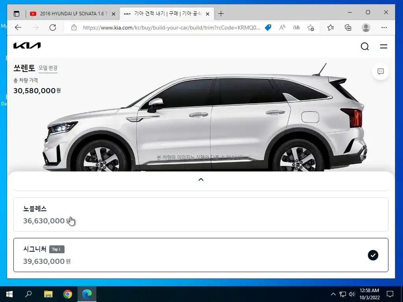Close the 기아 견적 내기 tab
This screenshot has width=403, height=302.
(x=208, y=14)
